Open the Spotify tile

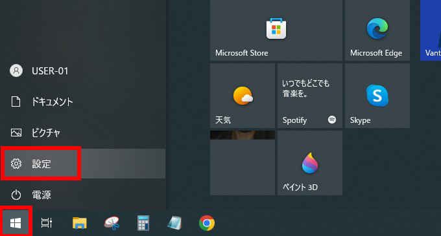coord(310,96)
